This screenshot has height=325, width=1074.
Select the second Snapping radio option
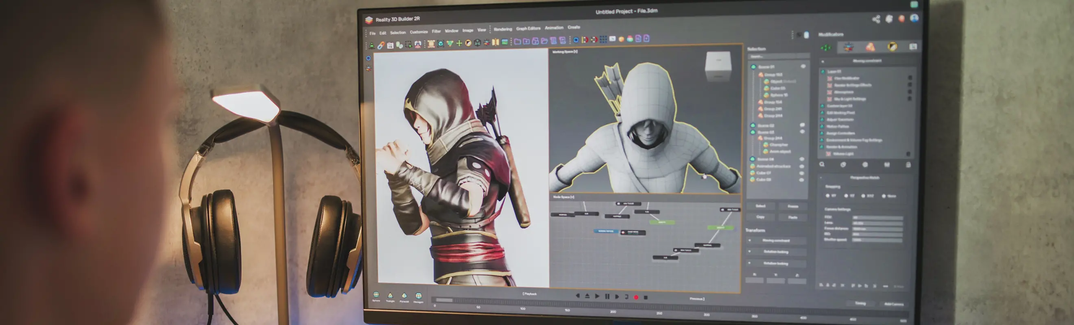pyautogui.click(x=846, y=195)
